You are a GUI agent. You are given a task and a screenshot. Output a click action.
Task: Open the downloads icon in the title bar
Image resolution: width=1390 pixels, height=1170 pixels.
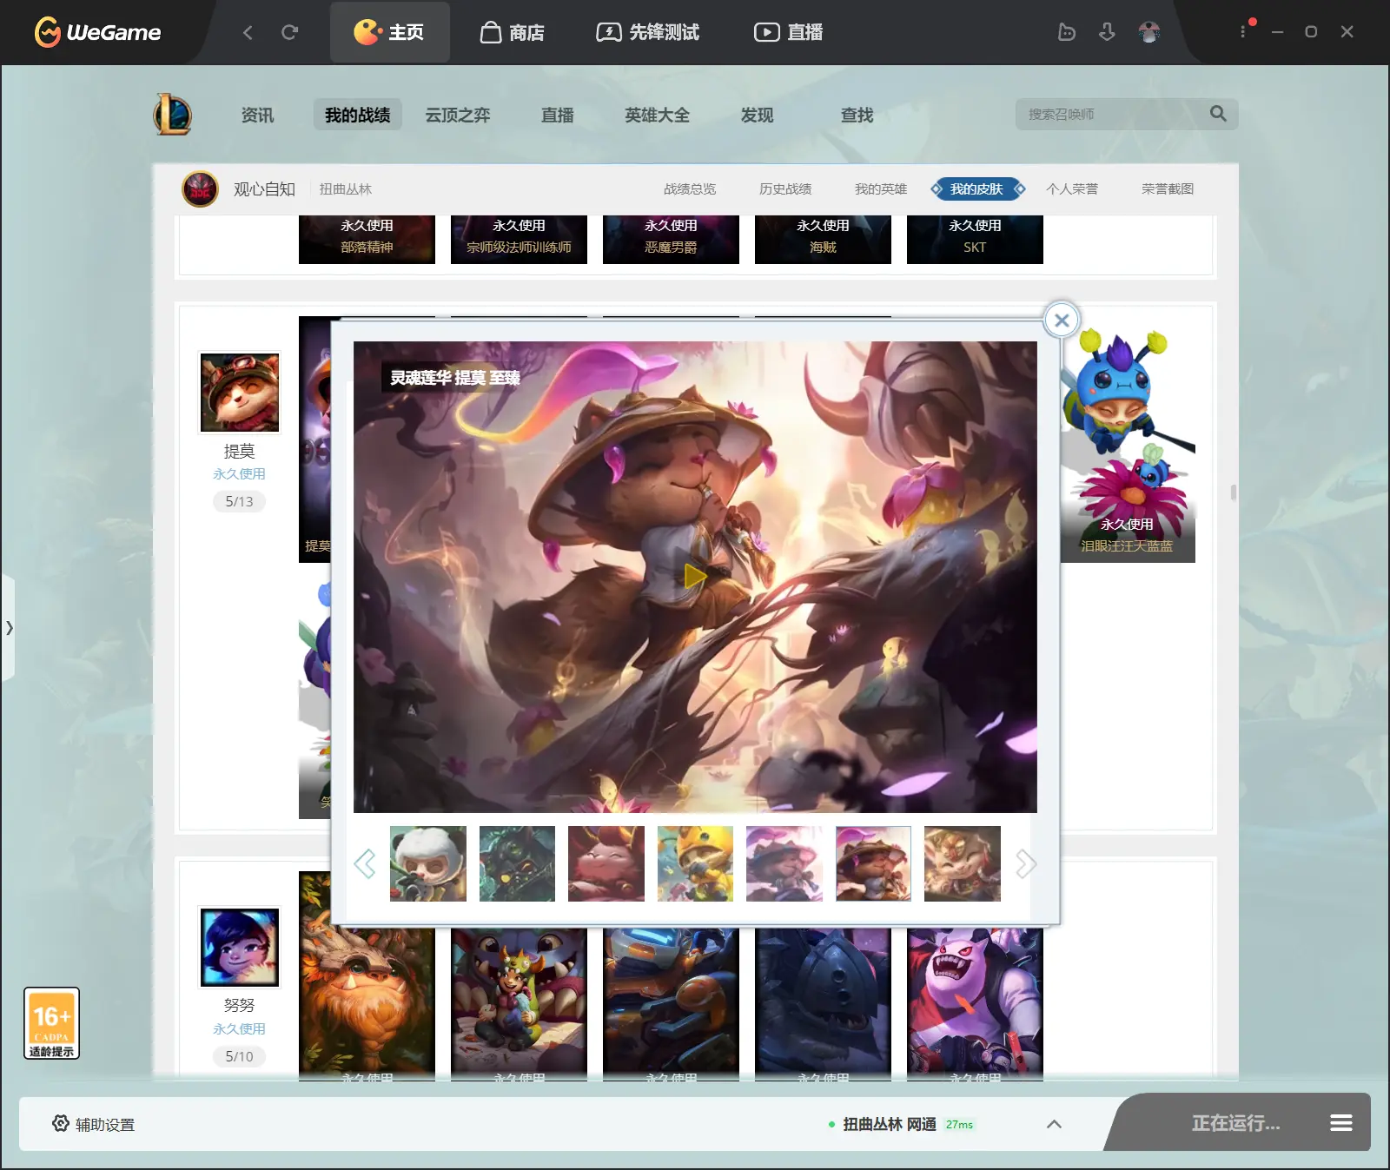point(1107,32)
